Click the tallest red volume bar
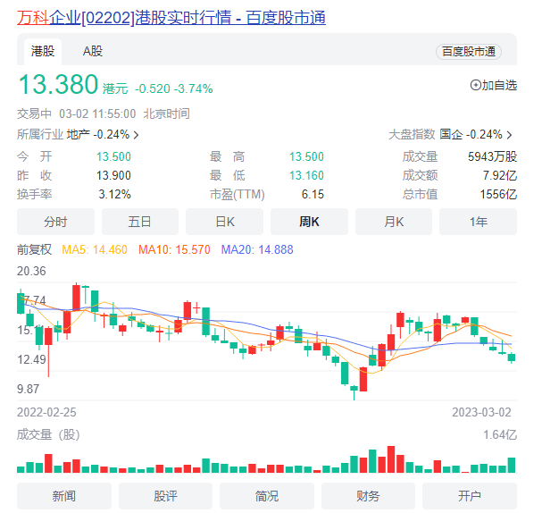 391,459
